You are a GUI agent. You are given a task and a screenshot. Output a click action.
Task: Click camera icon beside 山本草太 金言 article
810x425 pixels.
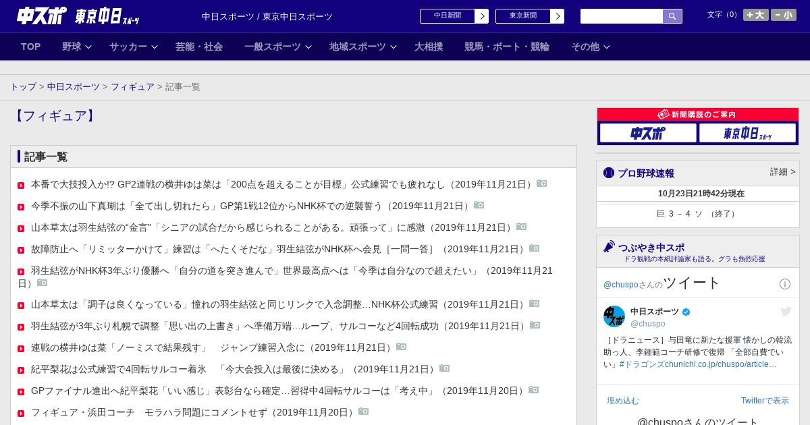point(521,227)
